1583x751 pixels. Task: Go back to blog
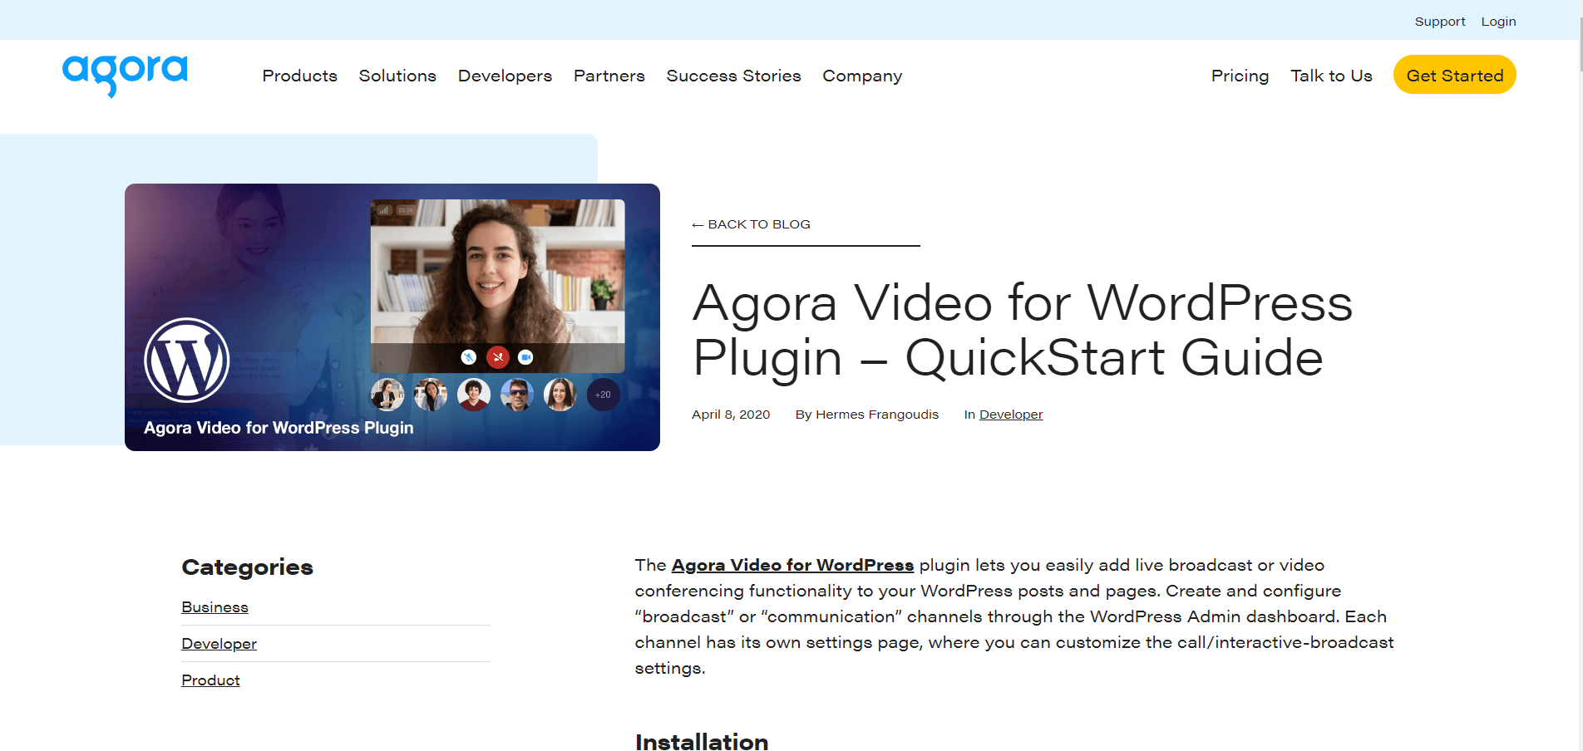click(751, 224)
